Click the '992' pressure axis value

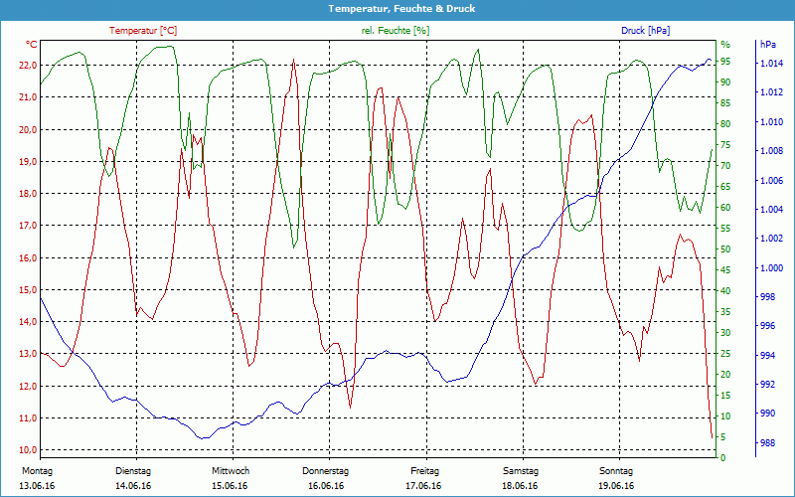766,385
